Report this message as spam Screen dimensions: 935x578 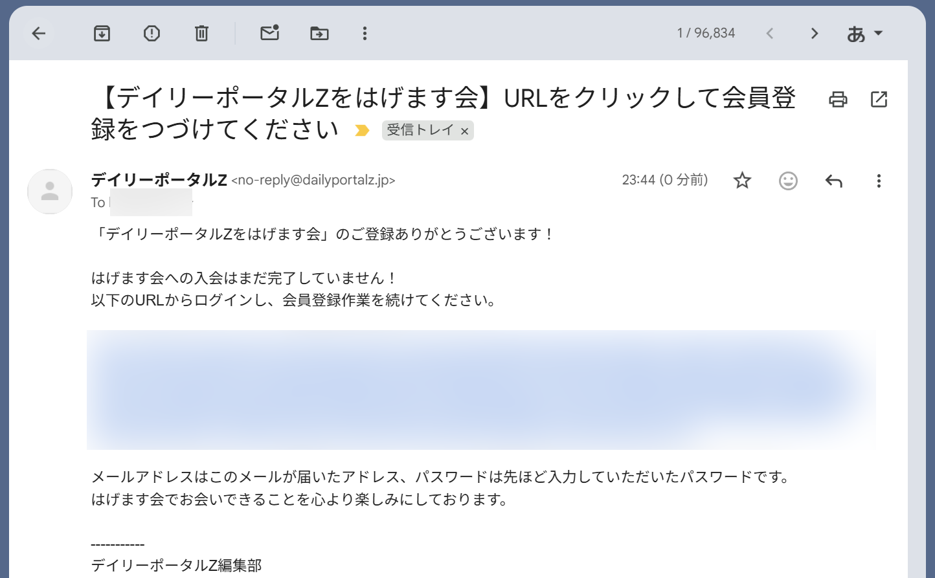coord(152,34)
